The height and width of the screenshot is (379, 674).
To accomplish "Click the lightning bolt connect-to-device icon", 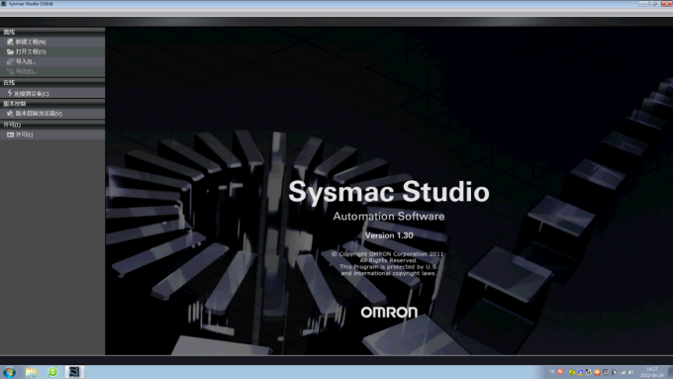I will 10,93.
